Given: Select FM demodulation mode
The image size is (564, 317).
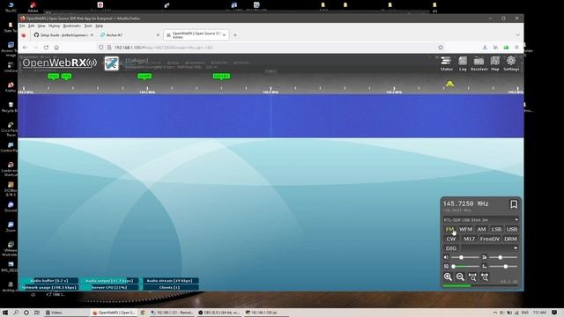Looking at the screenshot, I should pos(449,229).
